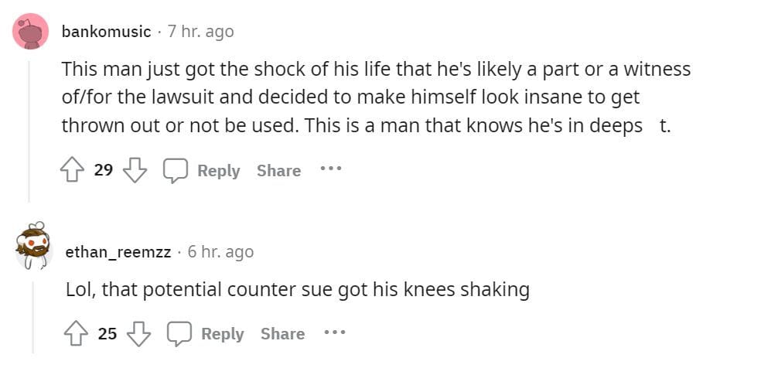This screenshot has height=392, width=761.
Task: Click comment bubble icon on bankomusic's comment
Action: (x=175, y=170)
